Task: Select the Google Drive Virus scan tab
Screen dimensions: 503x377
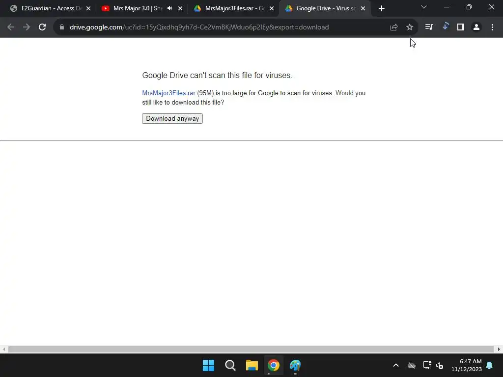Action: point(326,8)
